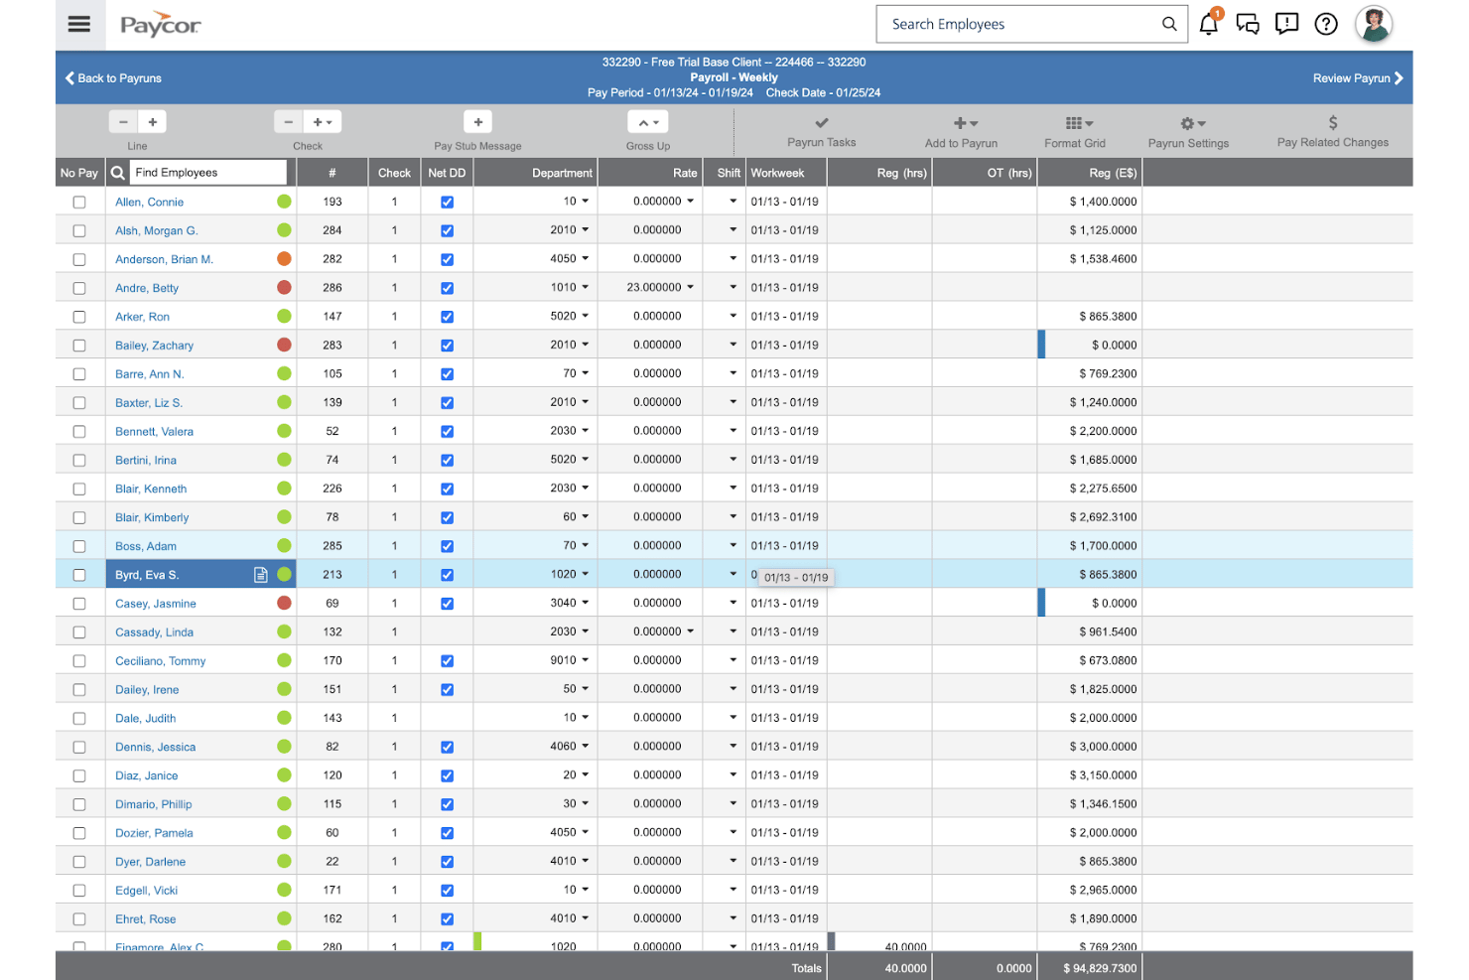Open the Gross Up dropdown
1469x980 pixels.
(x=648, y=122)
